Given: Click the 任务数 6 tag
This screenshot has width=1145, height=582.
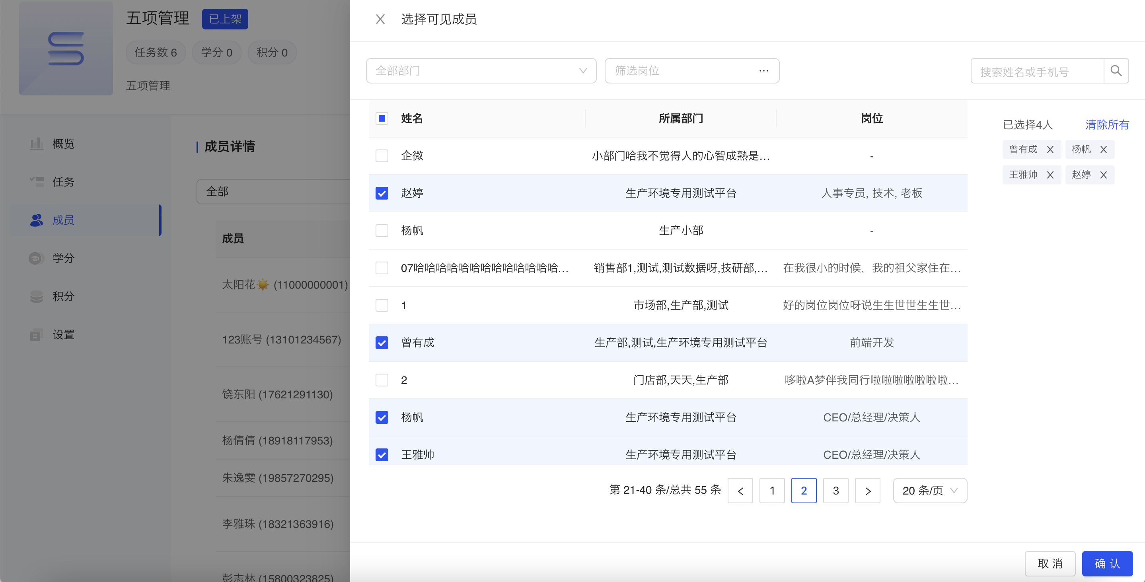Looking at the screenshot, I should [x=156, y=52].
